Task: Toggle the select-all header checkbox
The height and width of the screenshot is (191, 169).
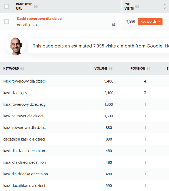Action: pyautogui.click(x=6, y=6)
